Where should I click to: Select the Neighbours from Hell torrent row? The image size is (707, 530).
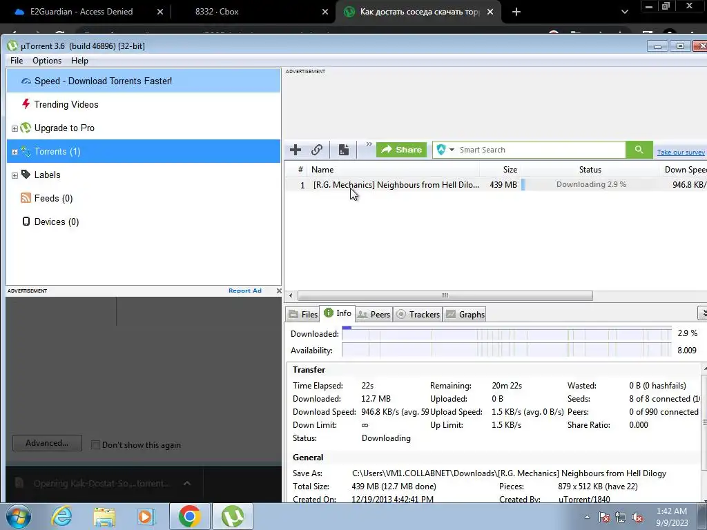pos(496,185)
